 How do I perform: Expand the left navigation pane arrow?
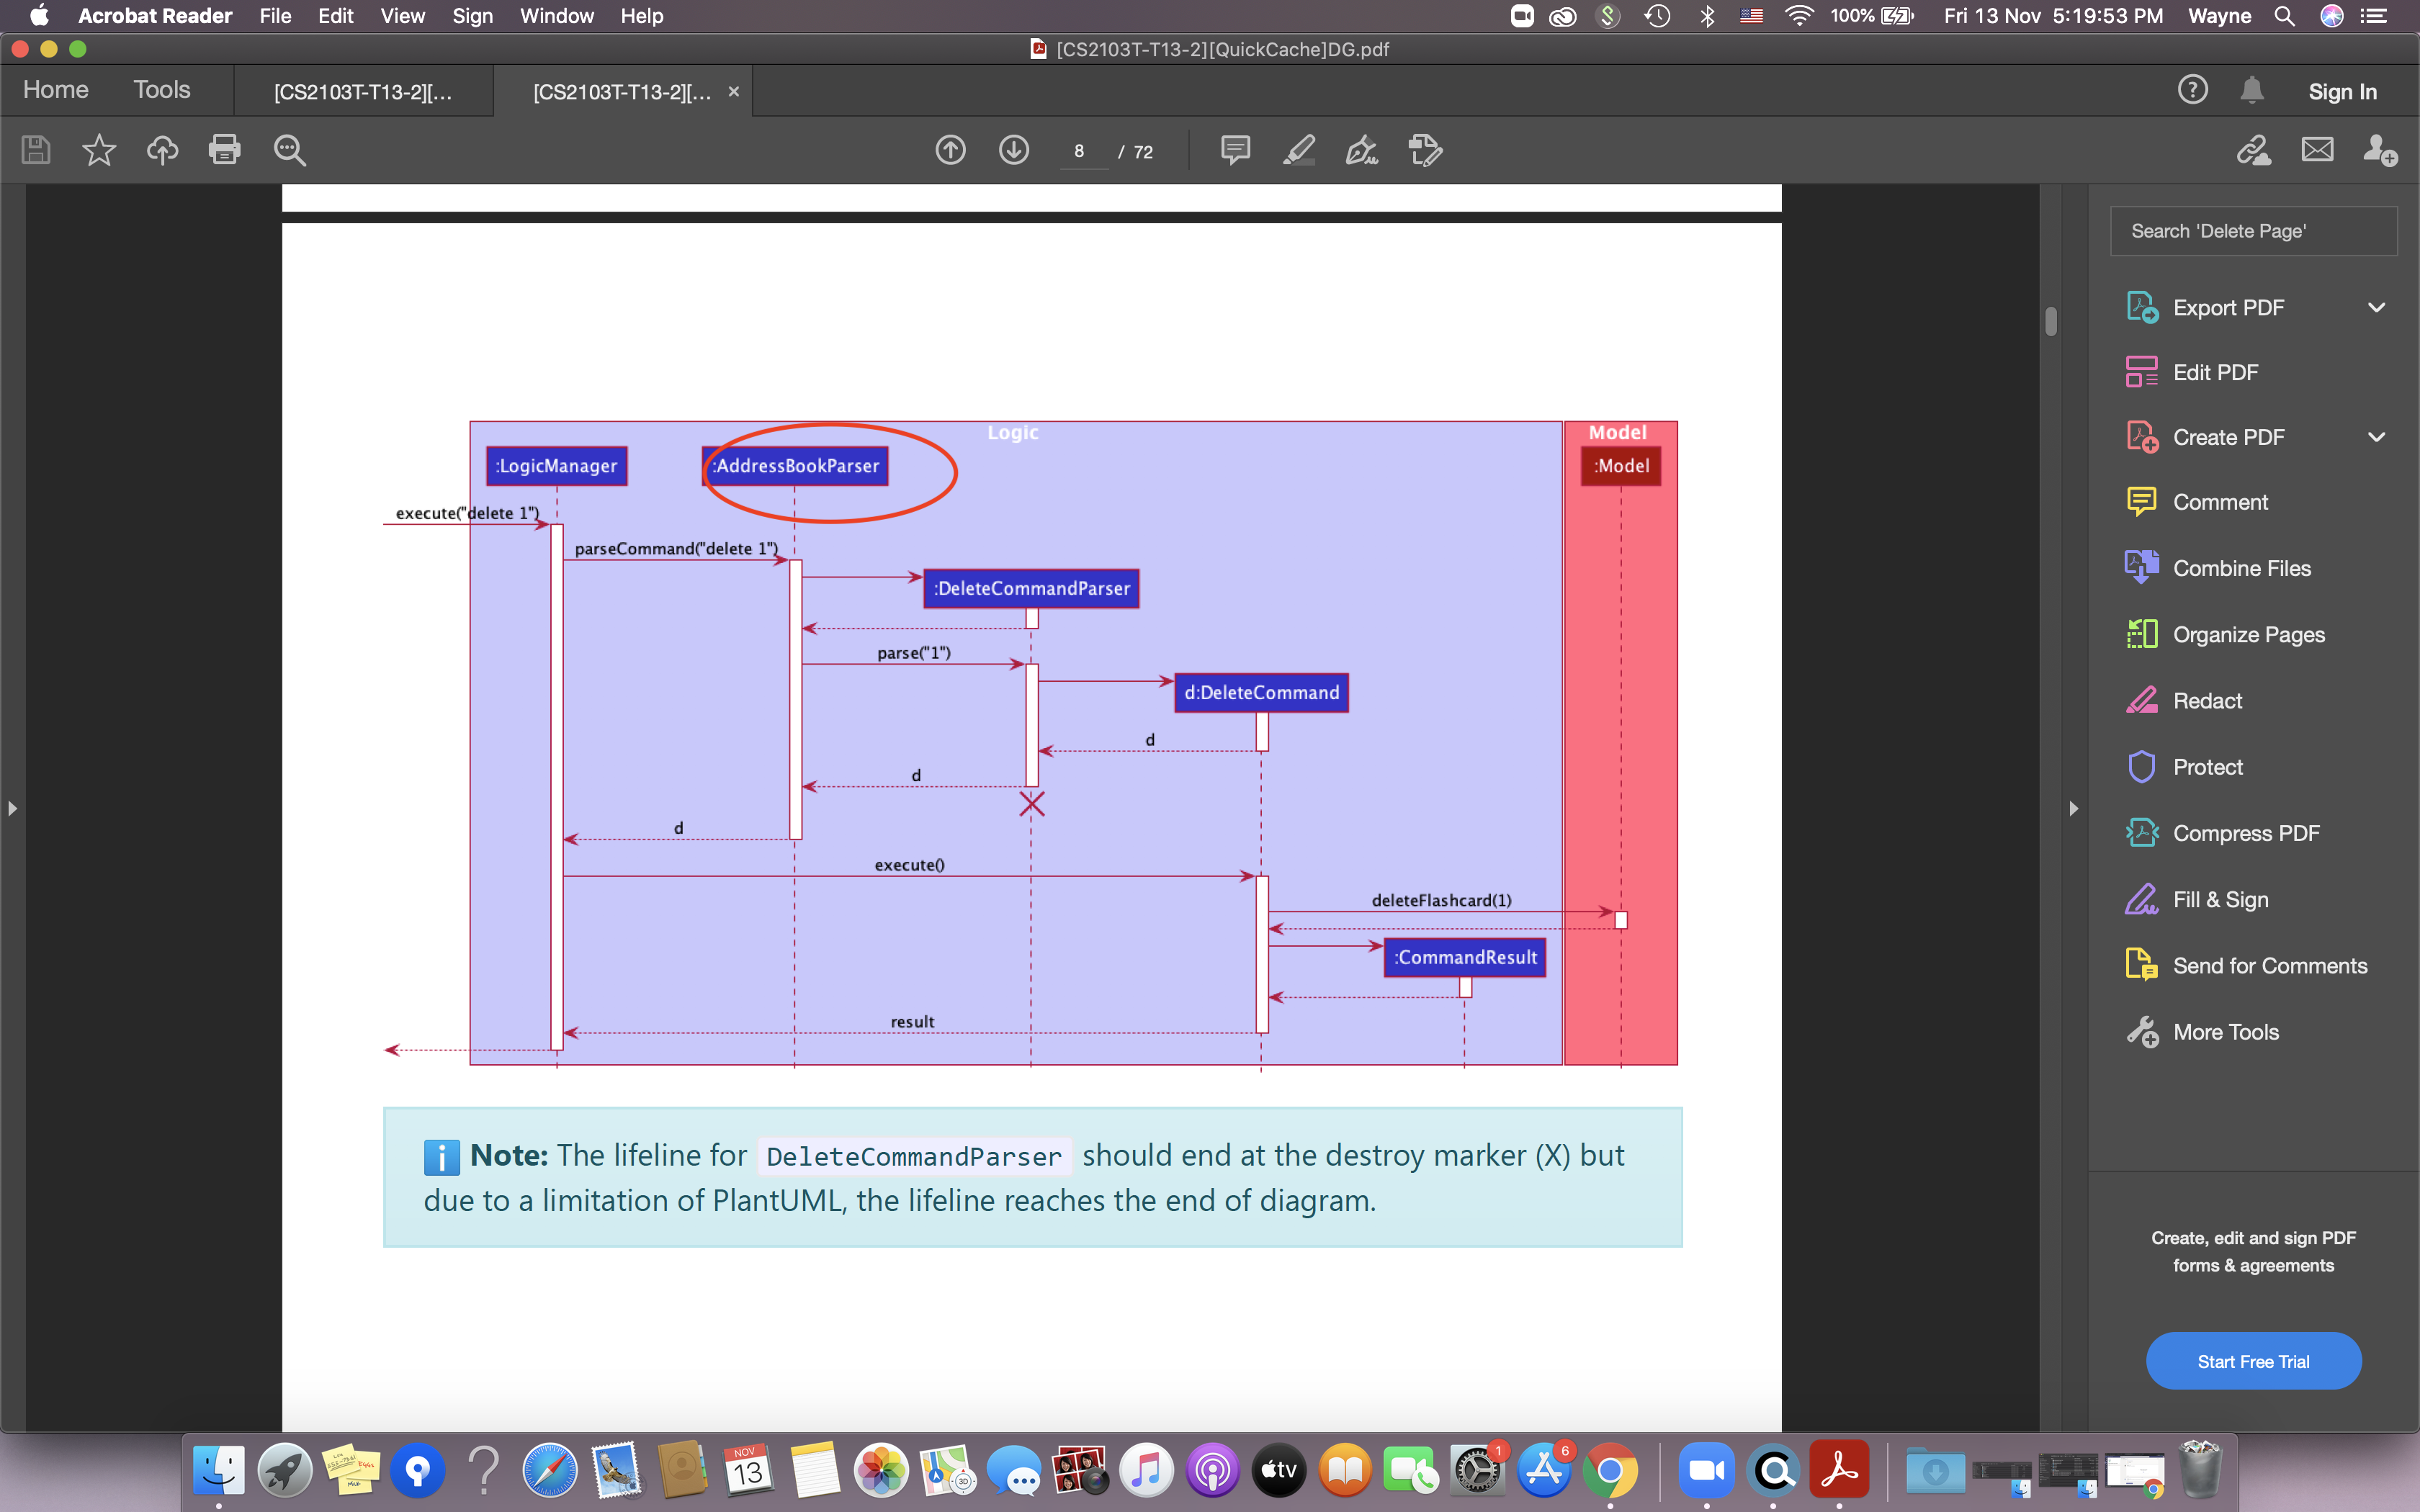pyautogui.click(x=12, y=808)
